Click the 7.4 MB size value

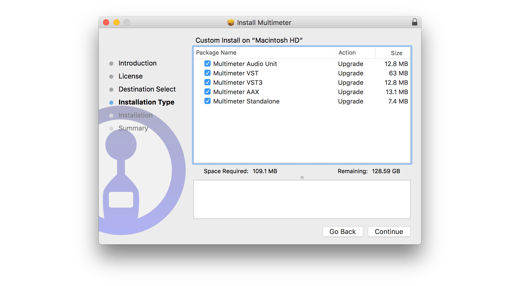[x=398, y=101]
